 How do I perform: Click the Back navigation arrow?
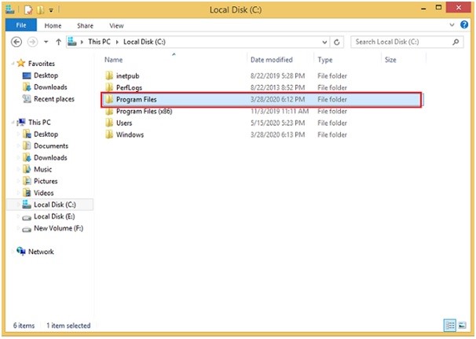[16, 42]
